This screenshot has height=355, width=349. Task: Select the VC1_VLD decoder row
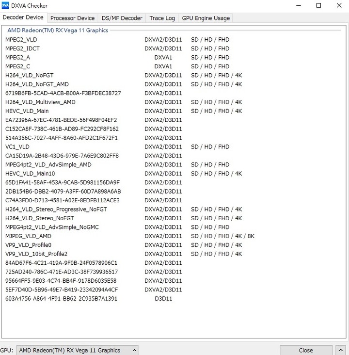pos(117,147)
